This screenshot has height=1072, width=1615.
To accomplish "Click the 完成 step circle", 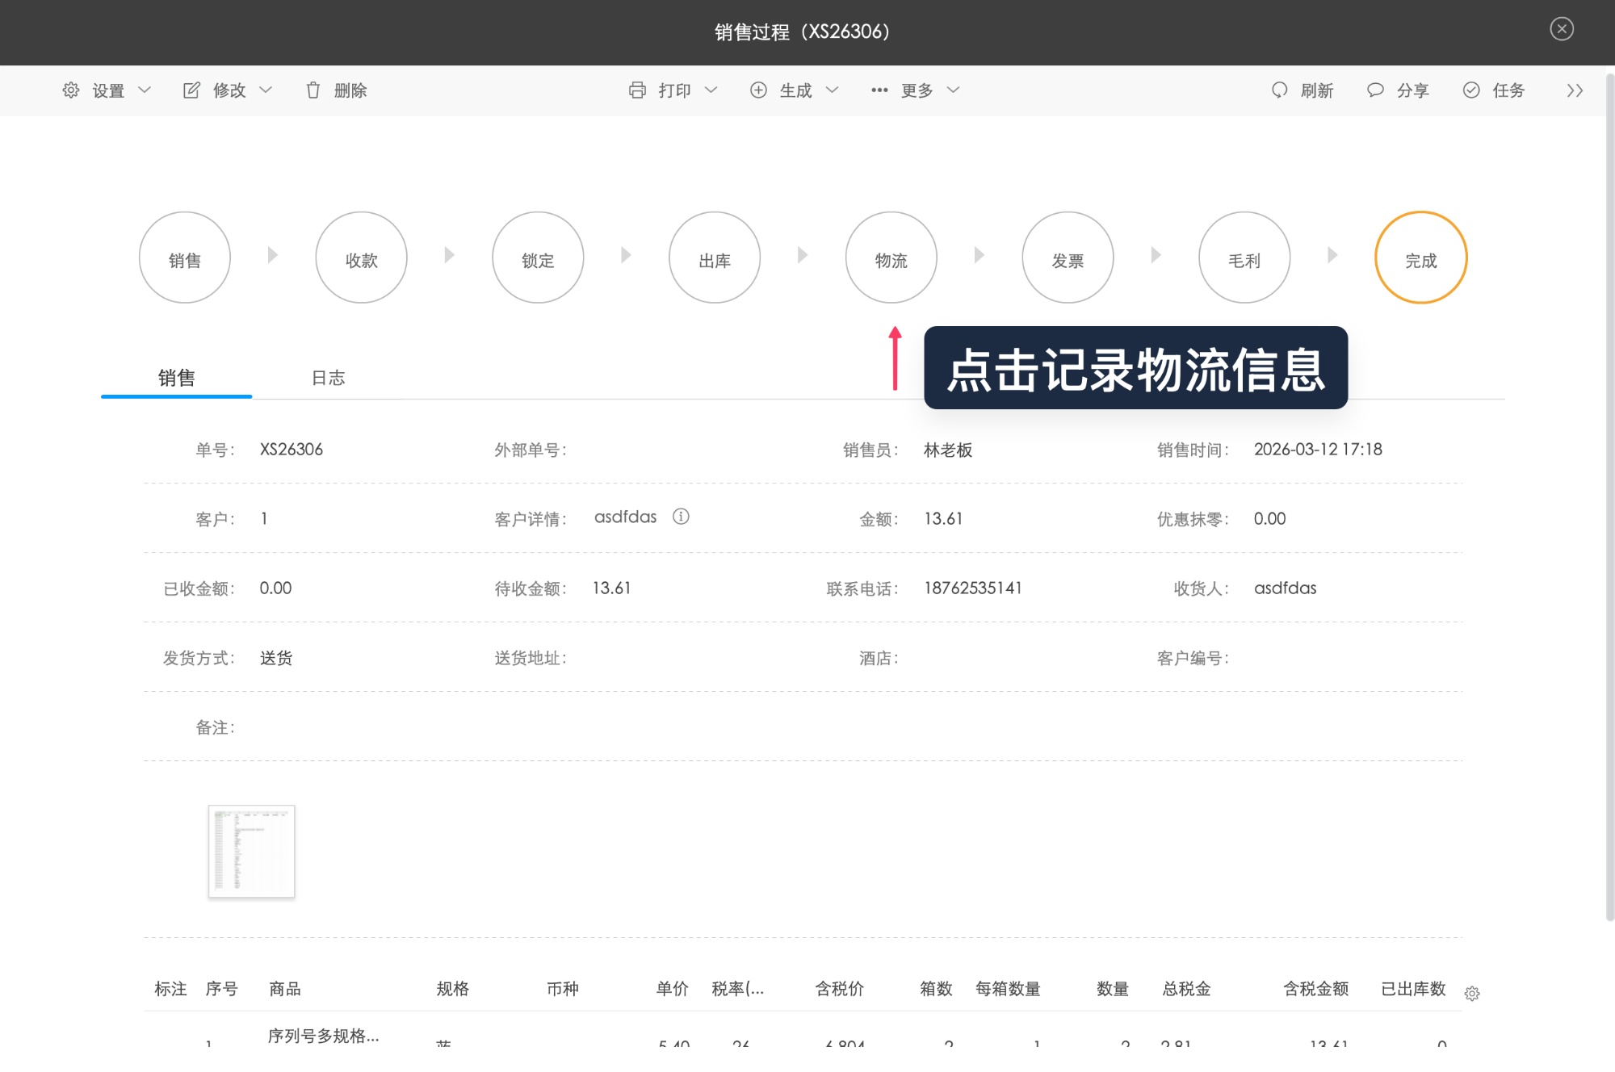I will coord(1421,258).
